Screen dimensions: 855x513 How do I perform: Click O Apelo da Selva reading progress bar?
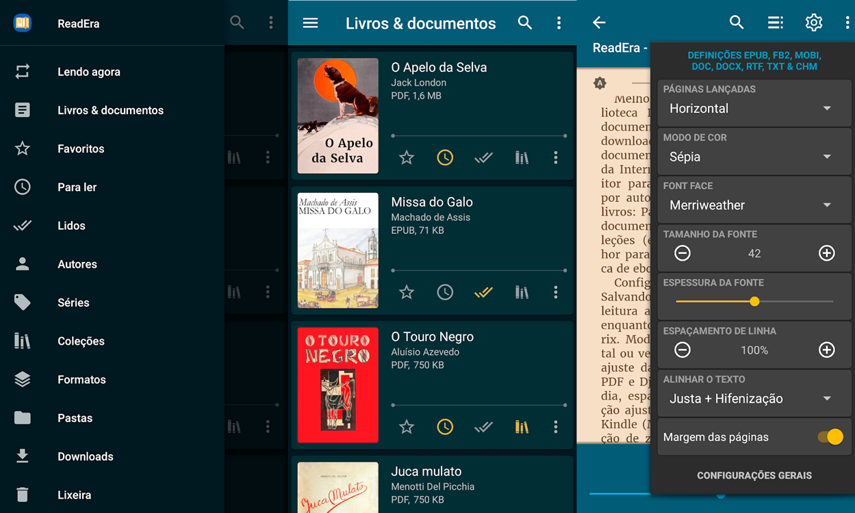tap(479, 136)
